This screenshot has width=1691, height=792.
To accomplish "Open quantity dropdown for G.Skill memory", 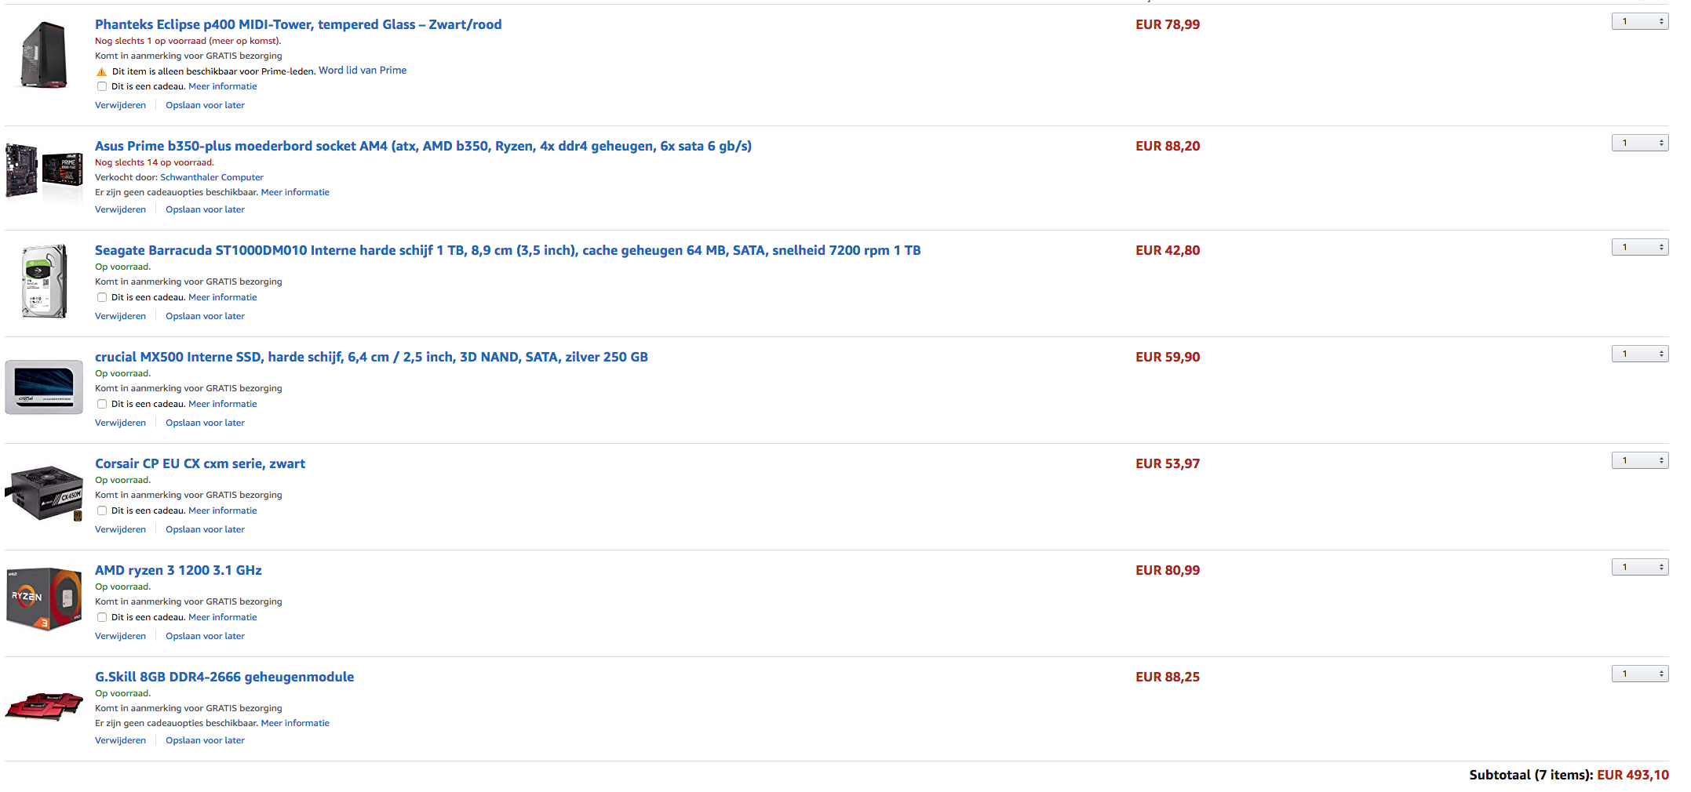I will click(1640, 674).
